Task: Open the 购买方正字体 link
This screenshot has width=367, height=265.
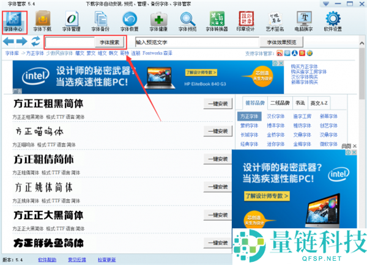Action: [304, 67]
